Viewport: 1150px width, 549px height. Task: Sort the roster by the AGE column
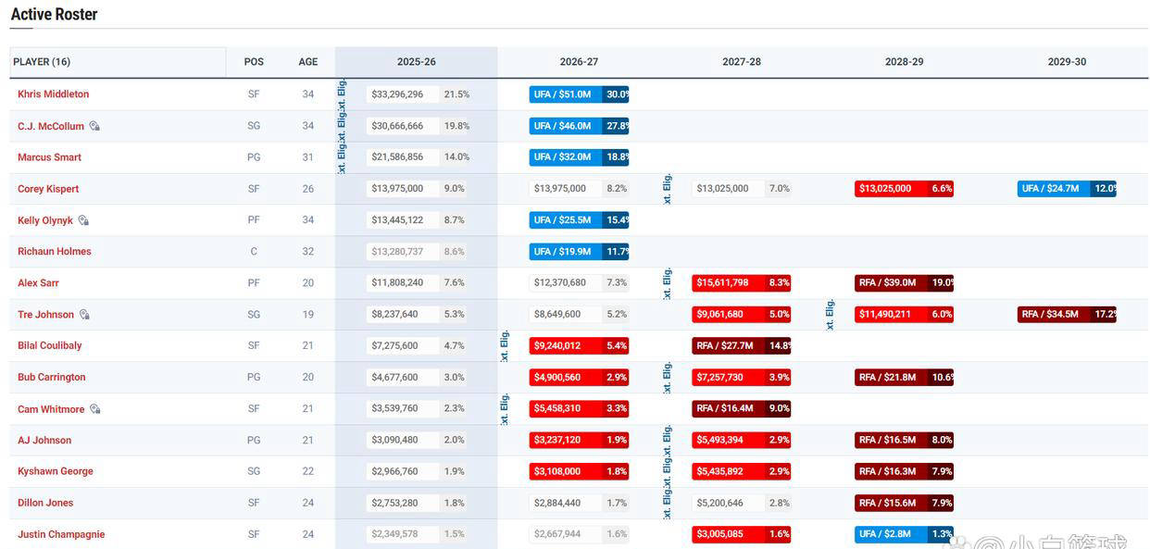point(308,62)
